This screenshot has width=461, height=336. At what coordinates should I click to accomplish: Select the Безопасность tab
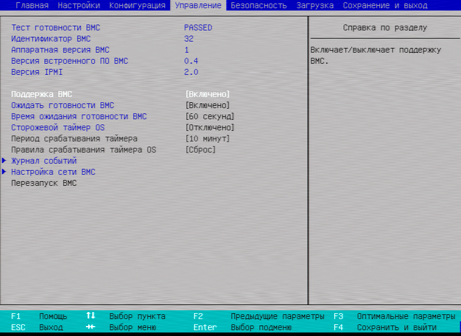click(x=259, y=5)
